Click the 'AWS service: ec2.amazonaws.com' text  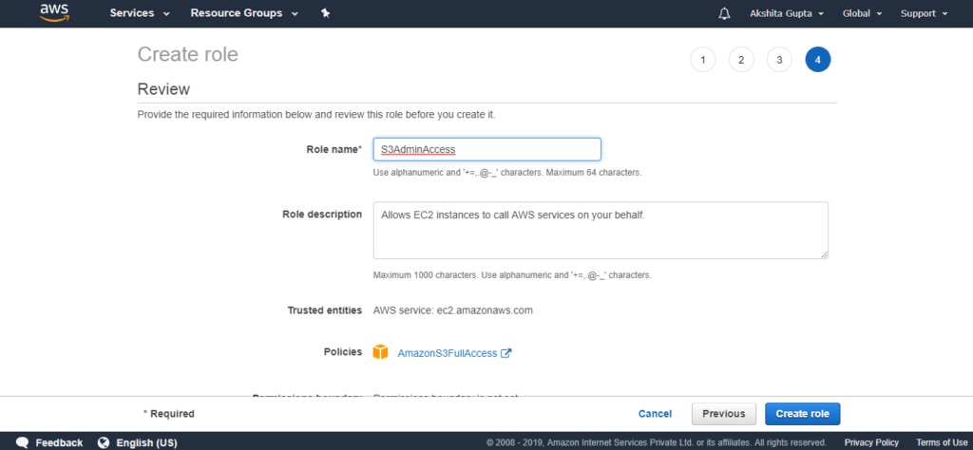[453, 310]
